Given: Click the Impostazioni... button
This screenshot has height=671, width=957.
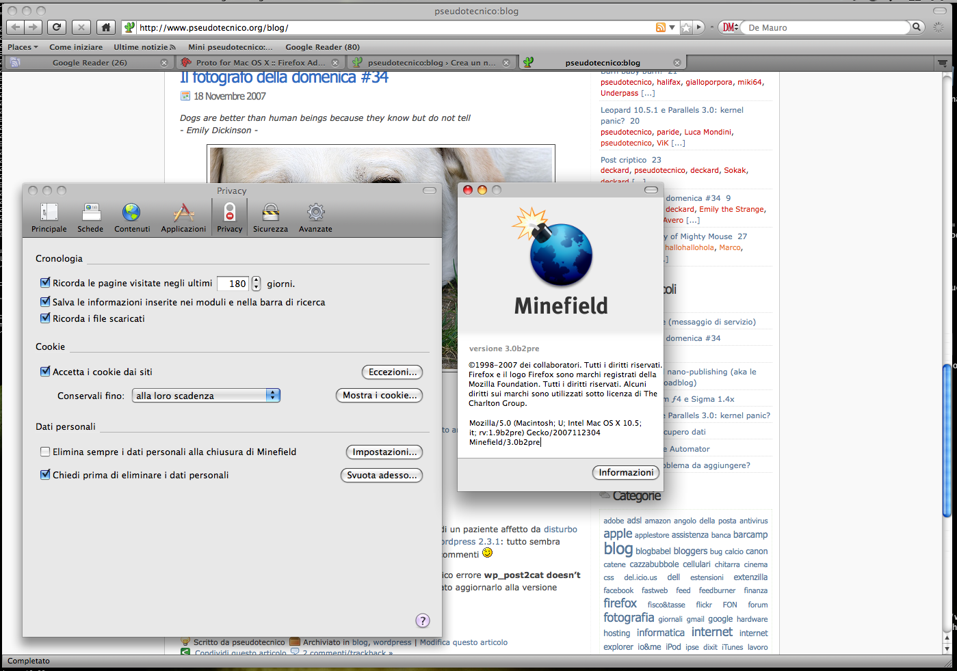Looking at the screenshot, I should click(384, 452).
